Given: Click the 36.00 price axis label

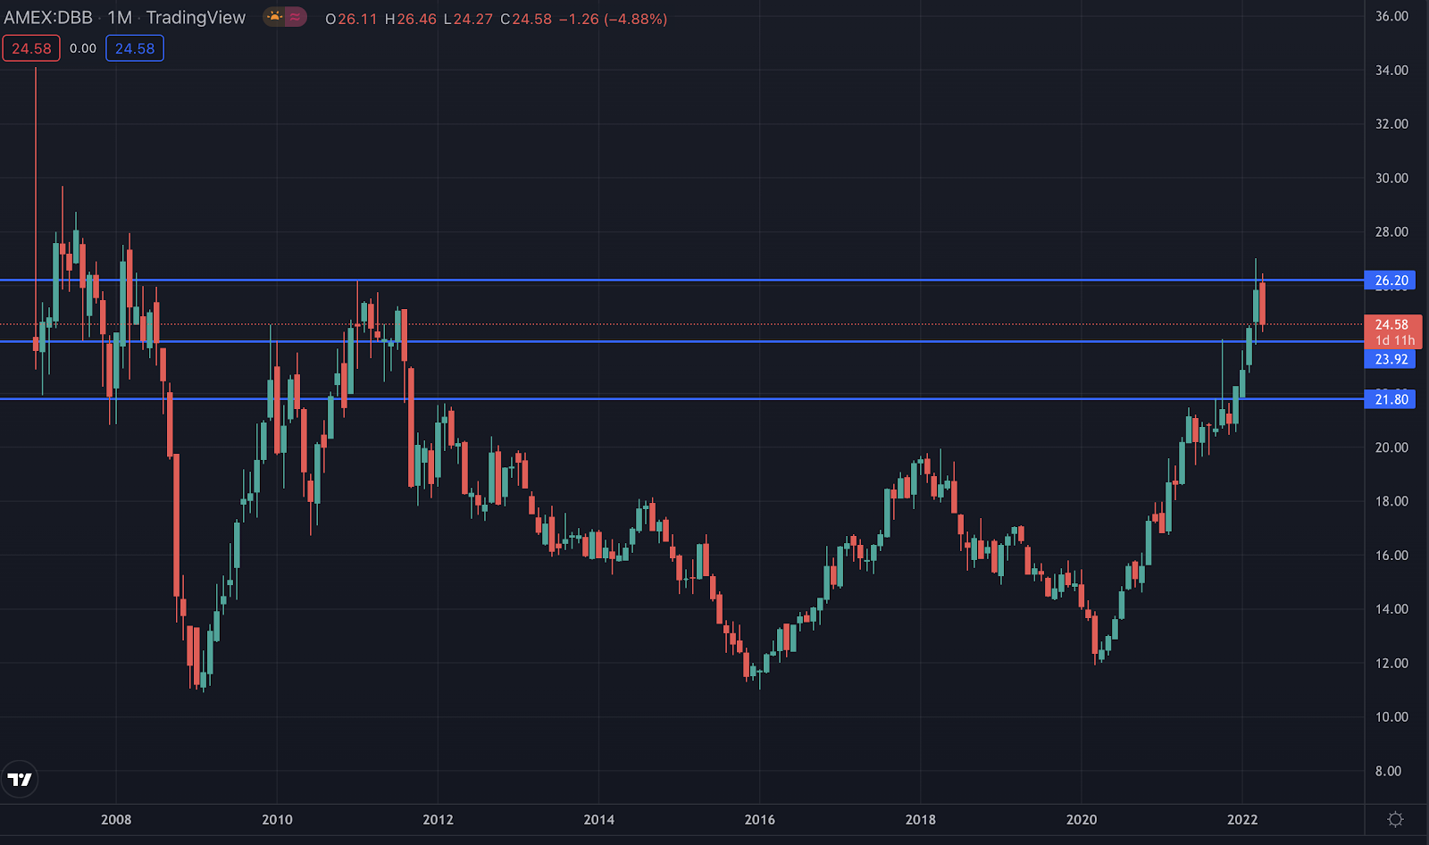Looking at the screenshot, I should pyautogui.click(x=1391, y=16).
